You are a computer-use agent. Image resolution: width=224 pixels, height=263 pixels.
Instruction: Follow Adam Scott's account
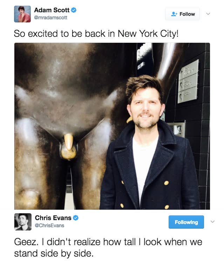coord(182,14)
